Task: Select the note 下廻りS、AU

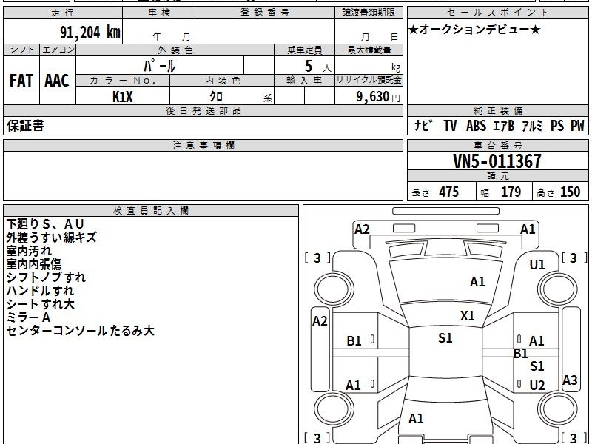Action: (45, 224)
